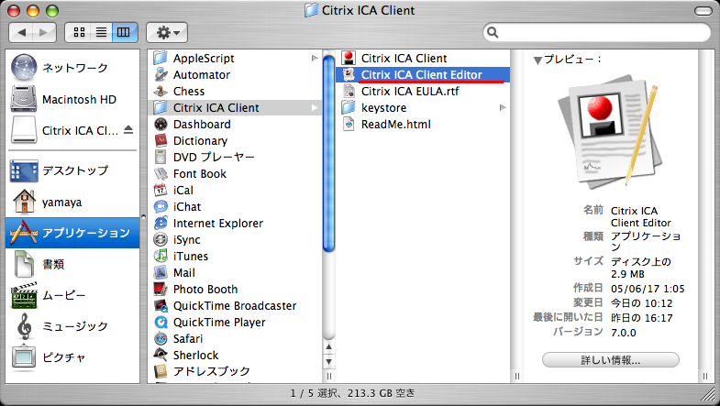Screen dimensions: 720x406
Task: Select the QuickTime Broadcaster icon
Action: pos(161,306)
